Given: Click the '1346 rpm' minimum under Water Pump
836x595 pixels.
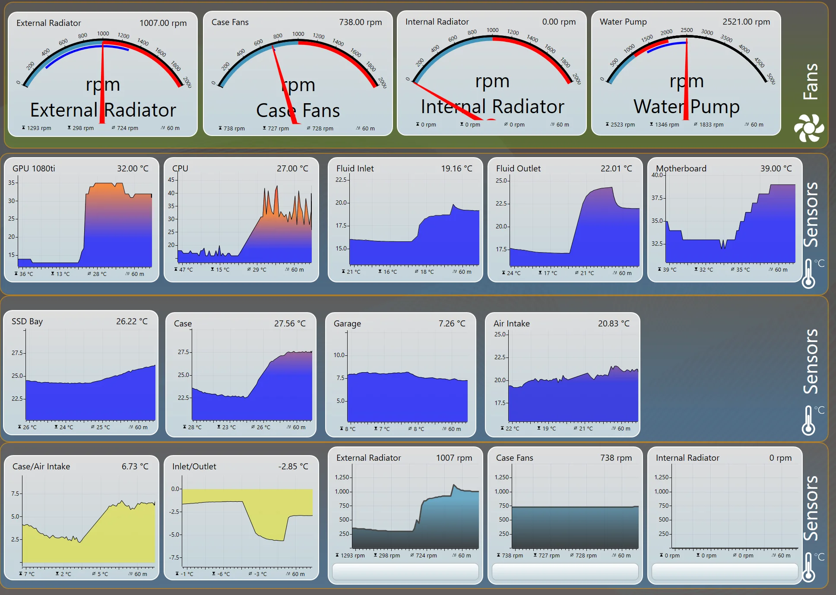Looking at the screenshot, I should pos(664,124).
